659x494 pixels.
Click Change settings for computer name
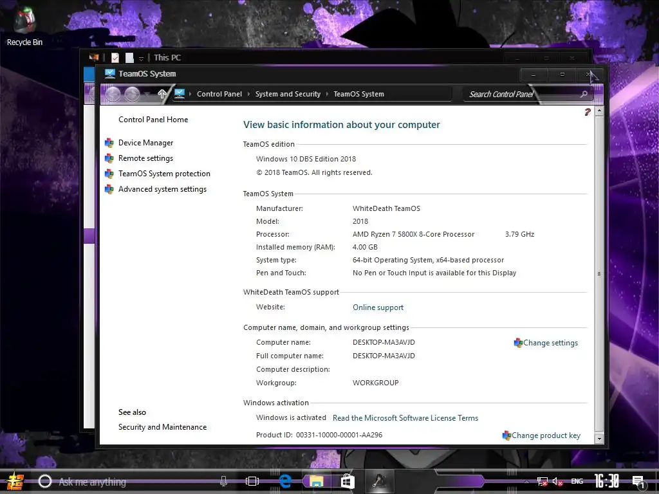click(x=550, y=343)
